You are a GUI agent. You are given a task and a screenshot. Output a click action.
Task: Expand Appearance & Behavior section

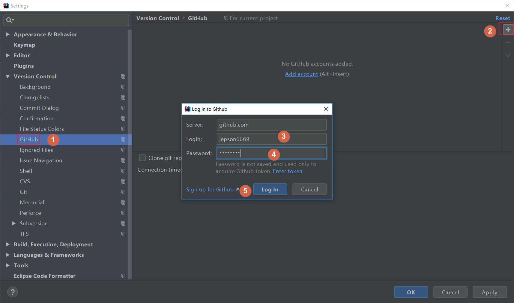pos(8,34)
